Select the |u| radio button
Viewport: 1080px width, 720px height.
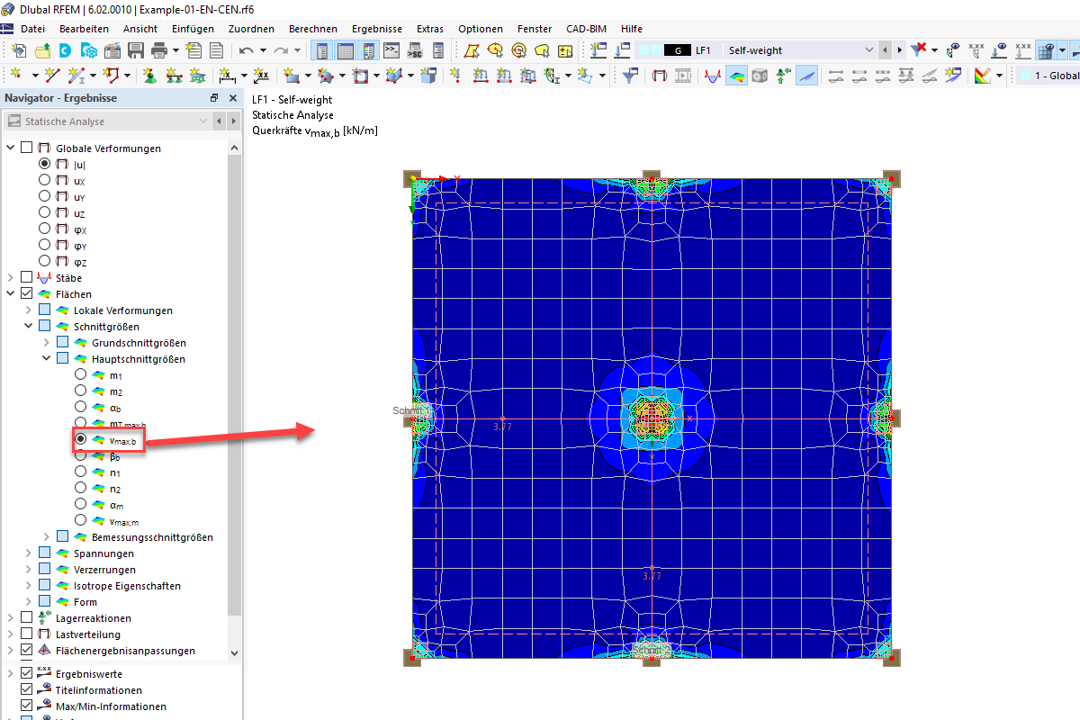pyautogui.click(x=44, y=165)
